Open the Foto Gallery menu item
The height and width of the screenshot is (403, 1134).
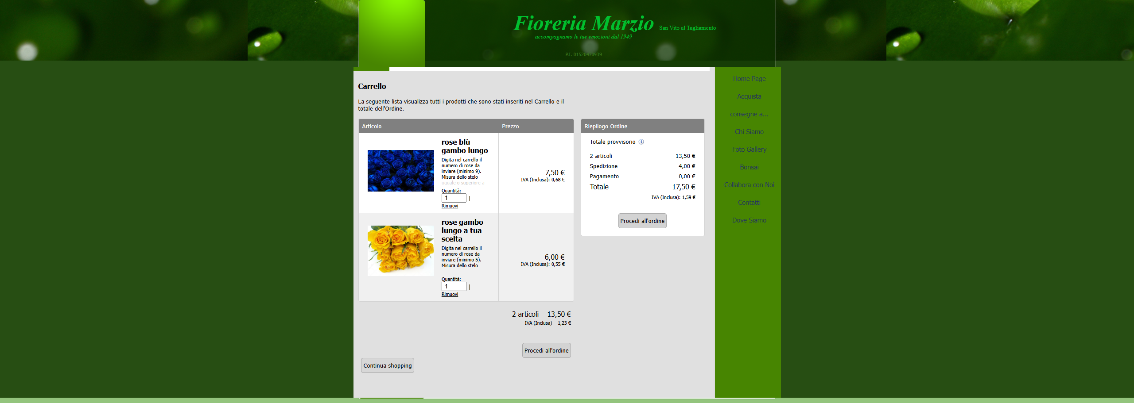pos(749,150)
